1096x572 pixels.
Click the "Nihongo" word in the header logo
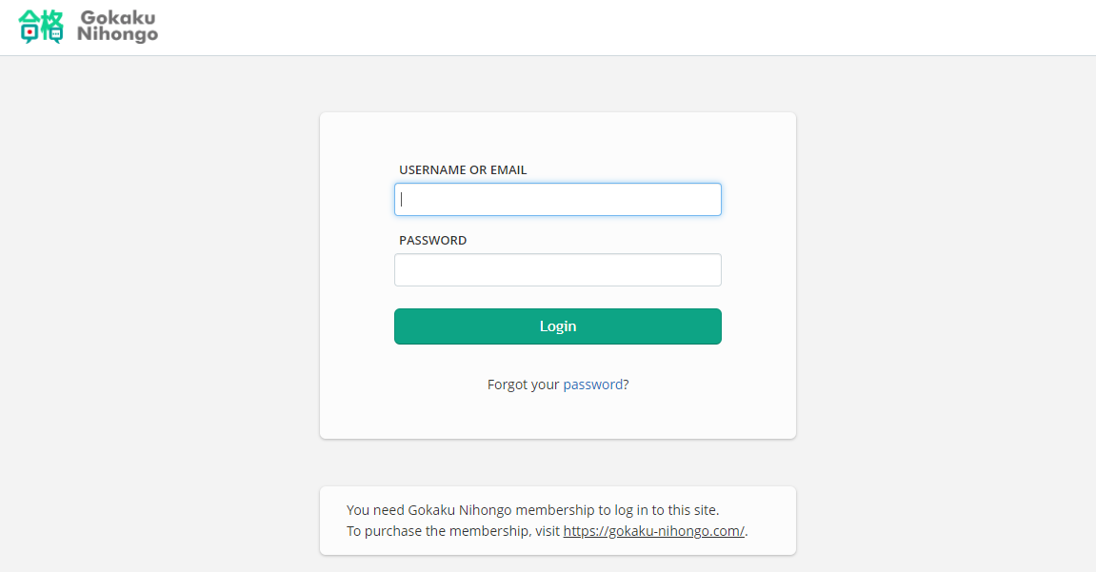point(117,35)
